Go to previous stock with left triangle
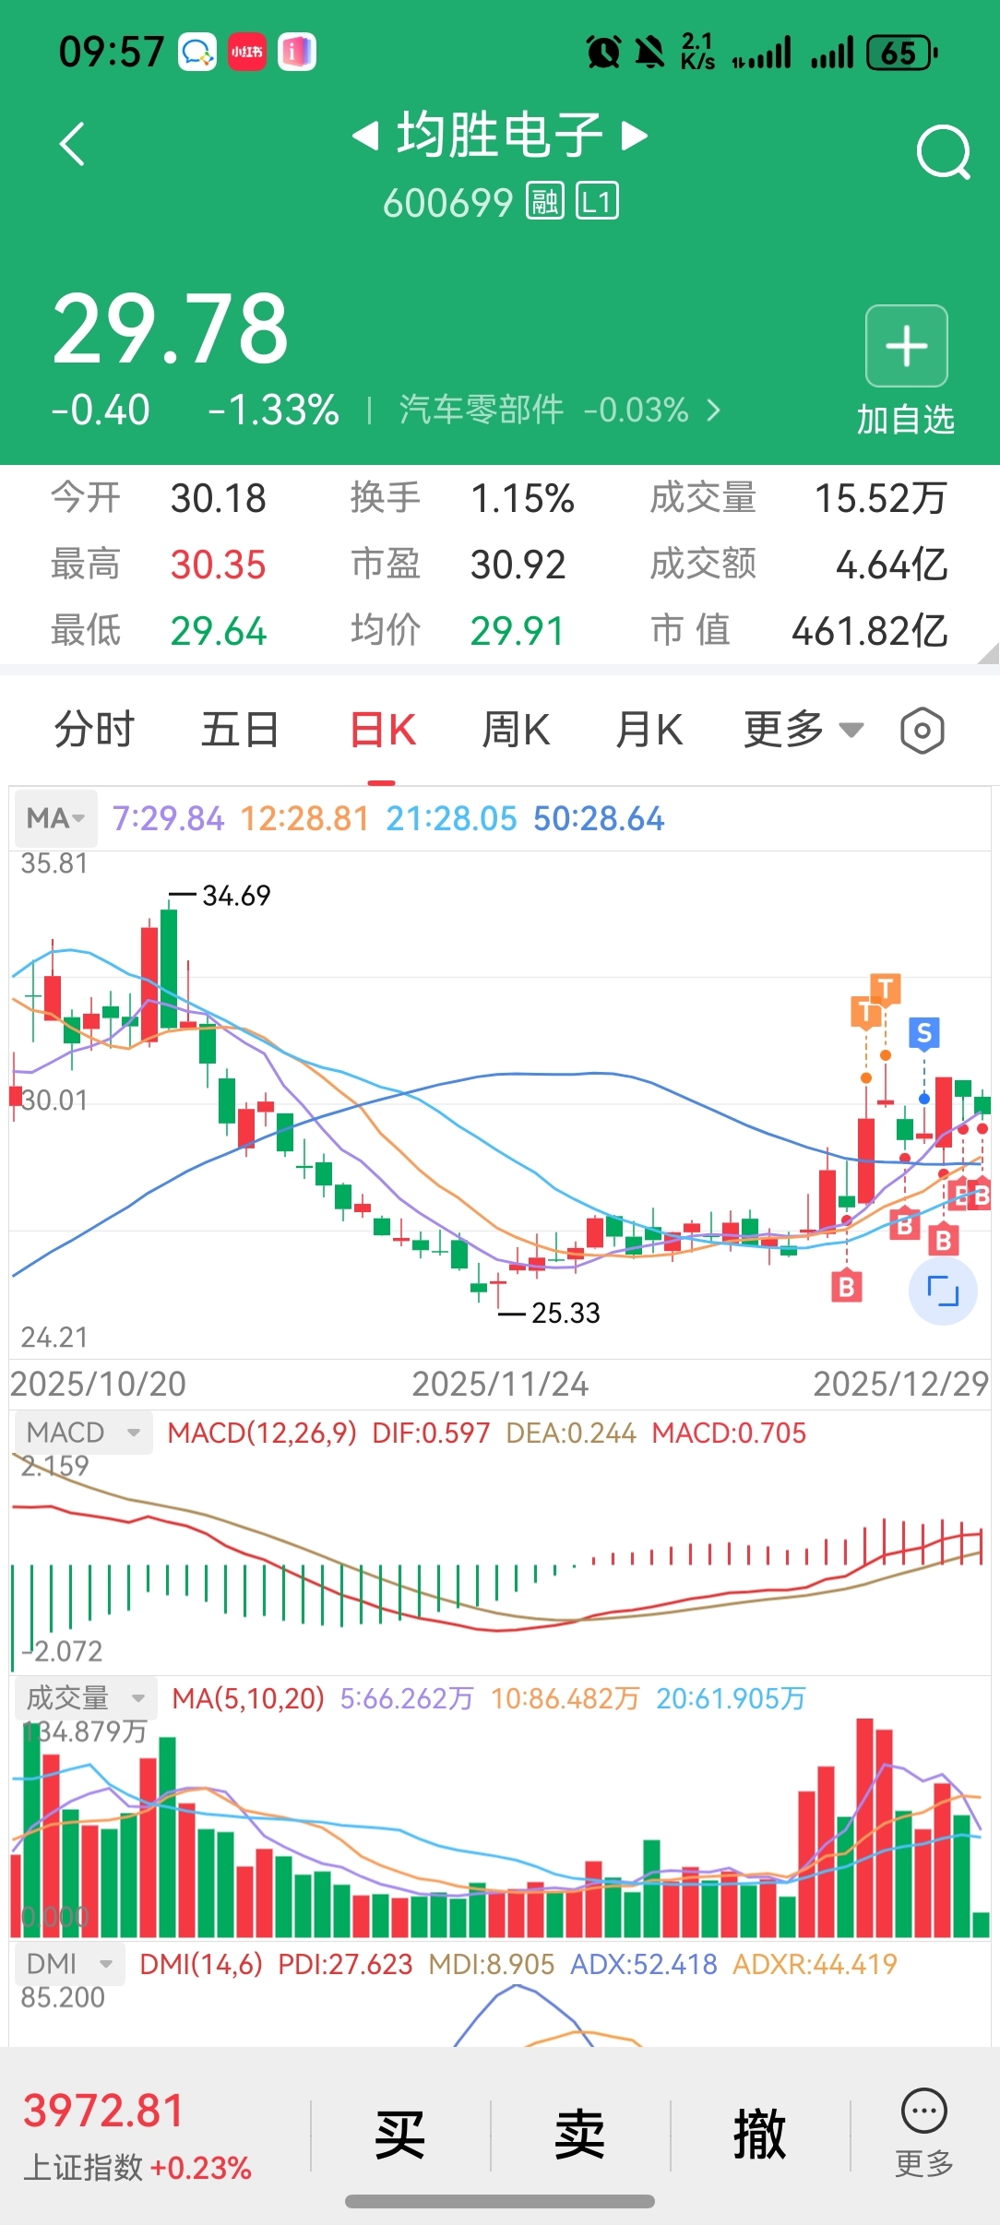Image resolution: width=1000 pixels, height=2225 pixels. click(366, 137)
